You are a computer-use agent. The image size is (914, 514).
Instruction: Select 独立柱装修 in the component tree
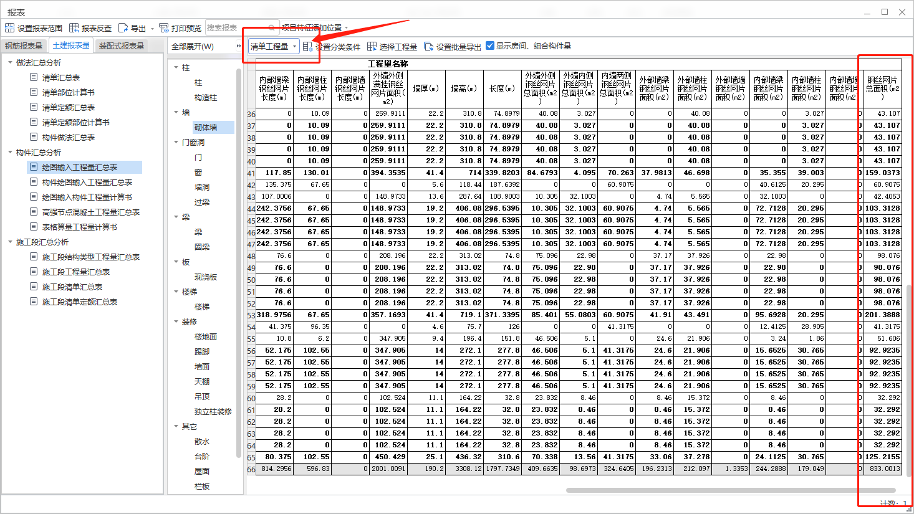coord(213,411)
